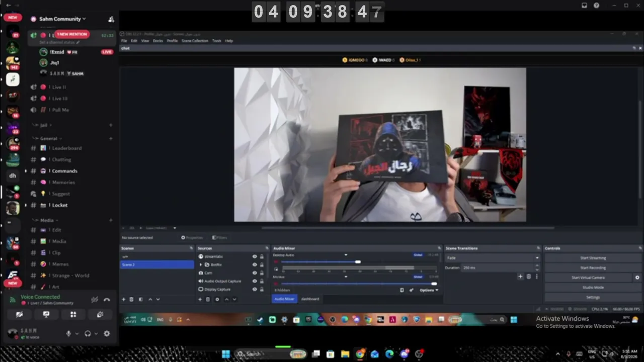
Task: Invite people to Sahm Community
Action: (111, 19)
